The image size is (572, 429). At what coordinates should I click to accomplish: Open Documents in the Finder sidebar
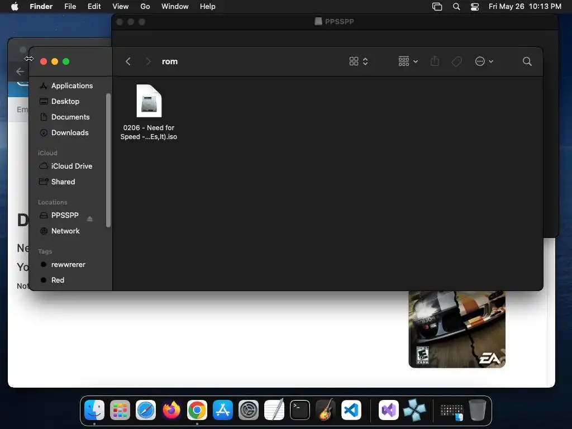pyautogui.click(x=70, y=117)
